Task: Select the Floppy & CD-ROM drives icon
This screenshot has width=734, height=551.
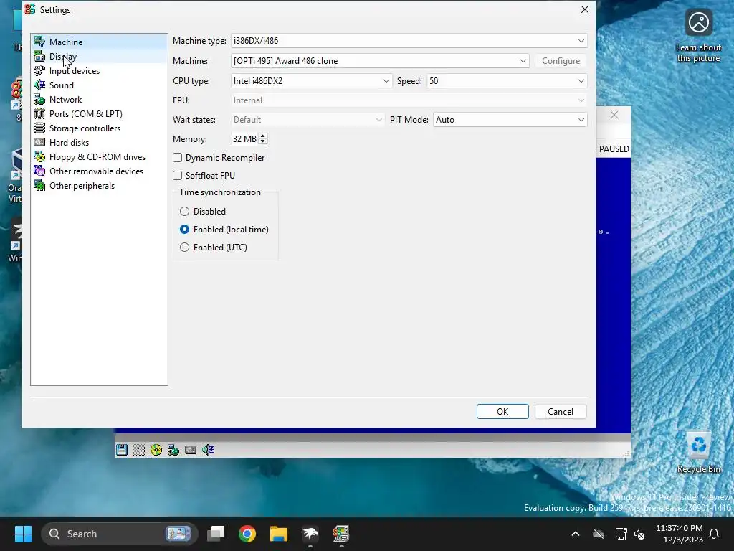Action: pyautogui.click(x=40, y=157)
